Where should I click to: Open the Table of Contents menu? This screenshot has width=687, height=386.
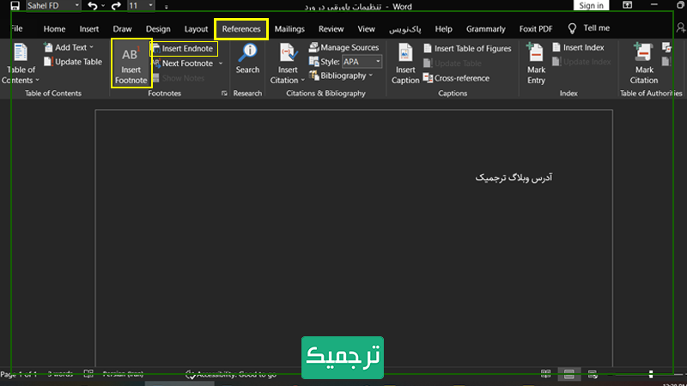21,63
